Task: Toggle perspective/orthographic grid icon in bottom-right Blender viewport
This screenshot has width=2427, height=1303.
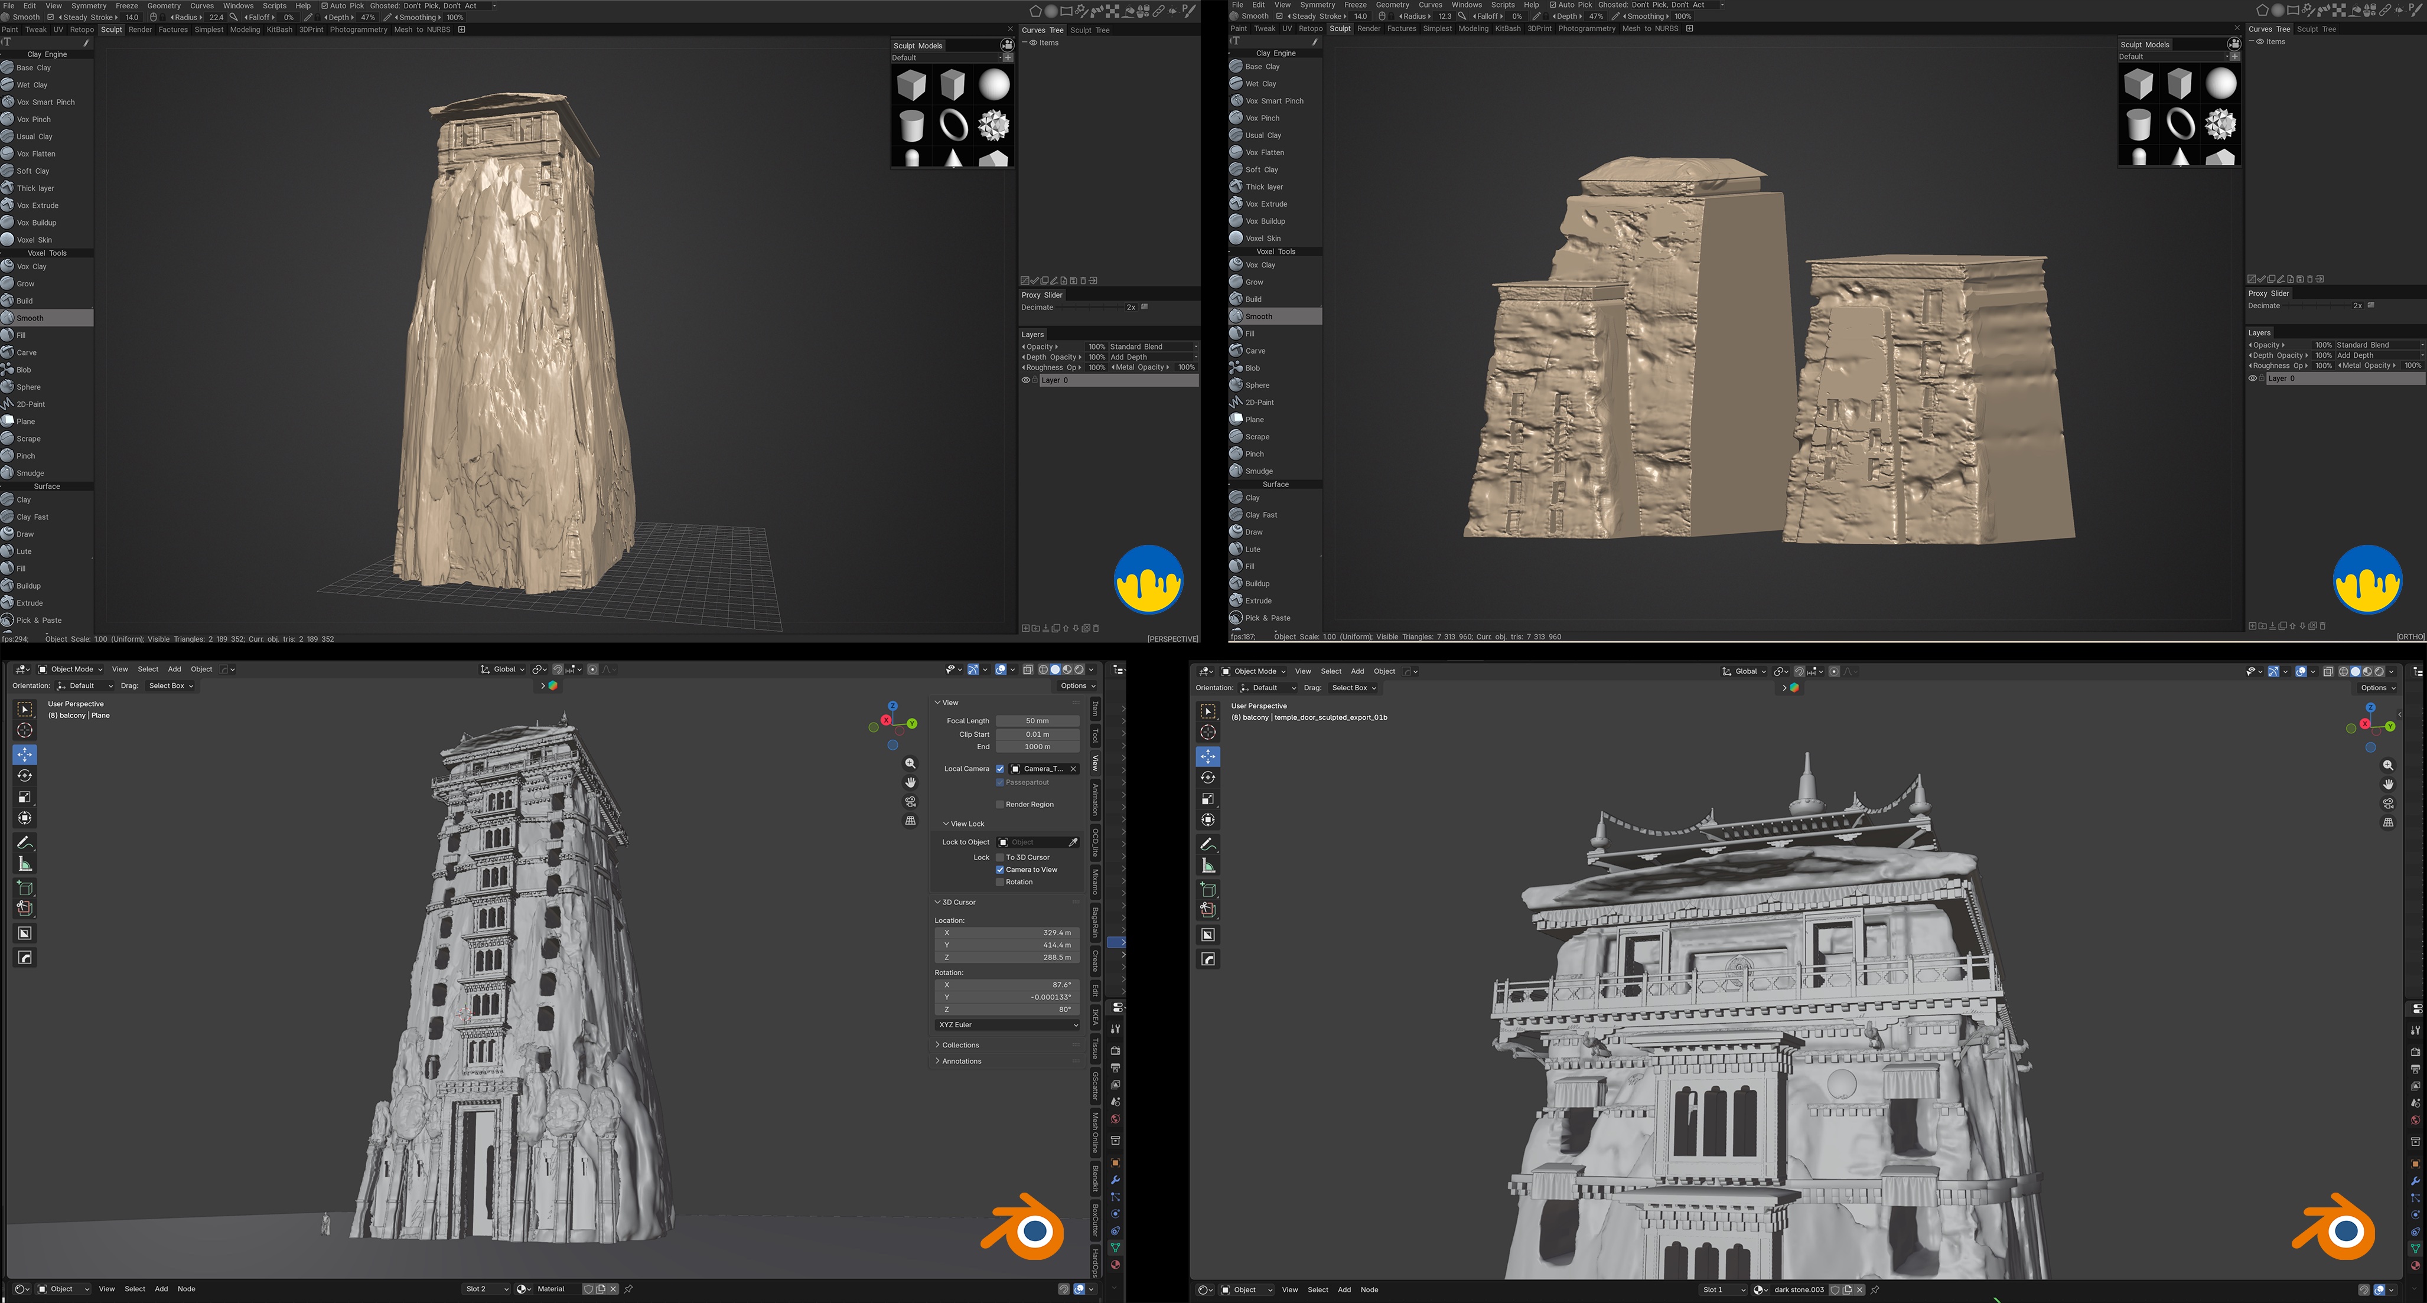Action: [x=2389, y=823]
